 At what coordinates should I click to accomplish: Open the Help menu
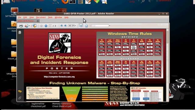coord(66,17)
